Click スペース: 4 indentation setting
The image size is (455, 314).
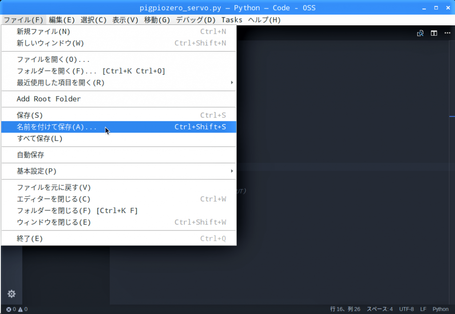379,309
